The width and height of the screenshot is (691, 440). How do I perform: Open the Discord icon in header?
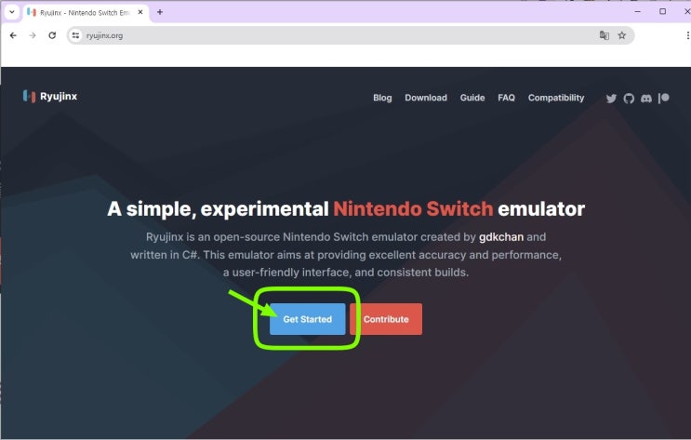click(646, 99)
